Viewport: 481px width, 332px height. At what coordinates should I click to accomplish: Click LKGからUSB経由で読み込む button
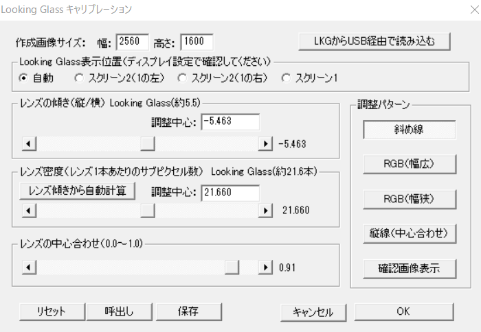pos(374,41)
